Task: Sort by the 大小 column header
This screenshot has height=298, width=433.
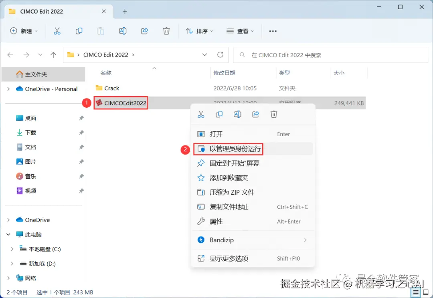Action: [339, 73]
